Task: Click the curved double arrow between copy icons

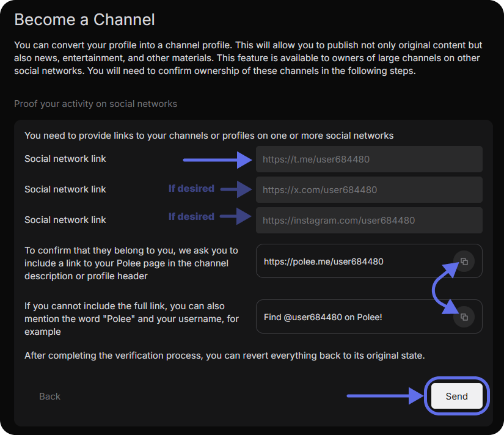Action: pos(445,288)
